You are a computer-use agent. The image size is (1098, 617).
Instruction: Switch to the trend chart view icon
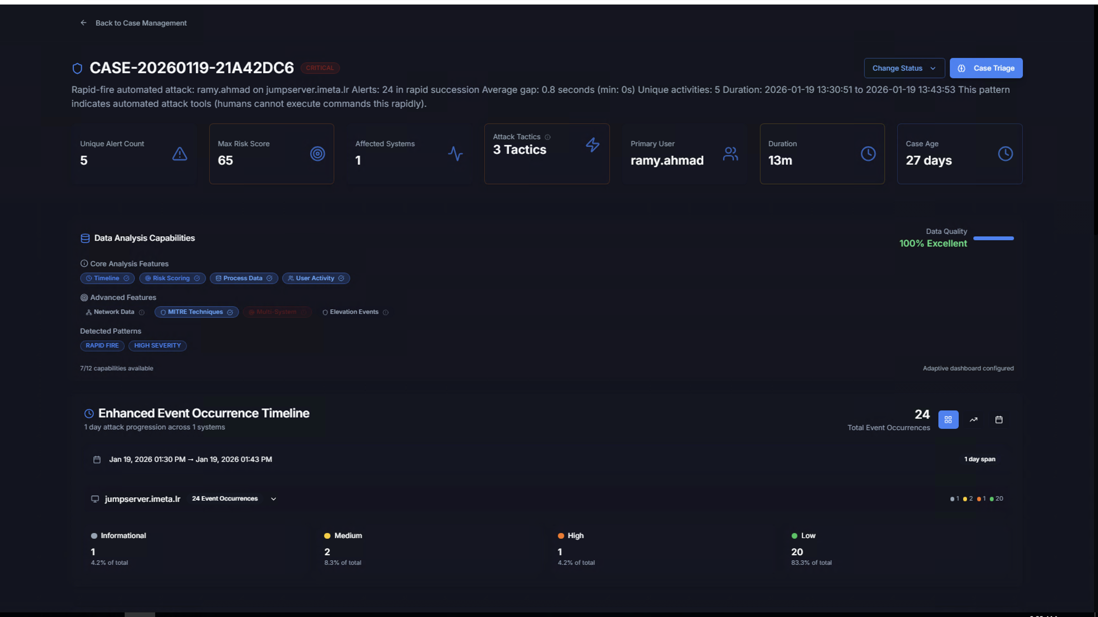coord(973,420)
